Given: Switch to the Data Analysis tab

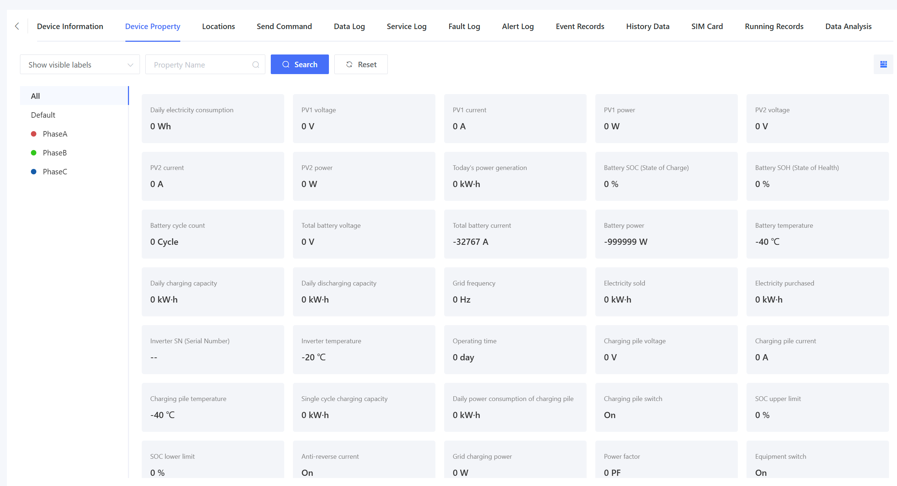Looking at the screenshot, I should [x=848, y=27].
